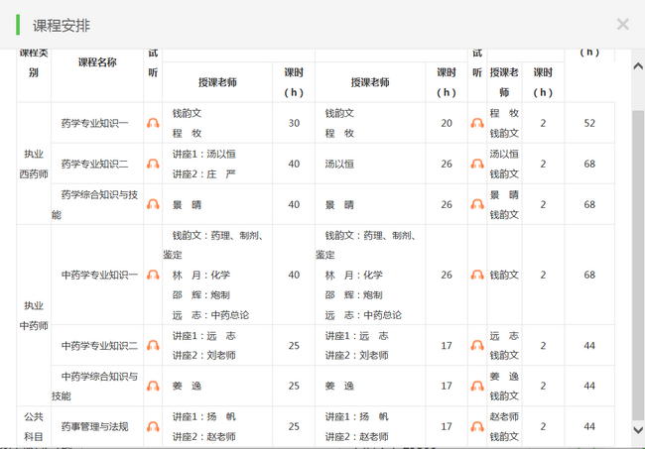
Task: Play right trial-listen headphone in 药学专业知识一 row
Action: pos(477,123)
